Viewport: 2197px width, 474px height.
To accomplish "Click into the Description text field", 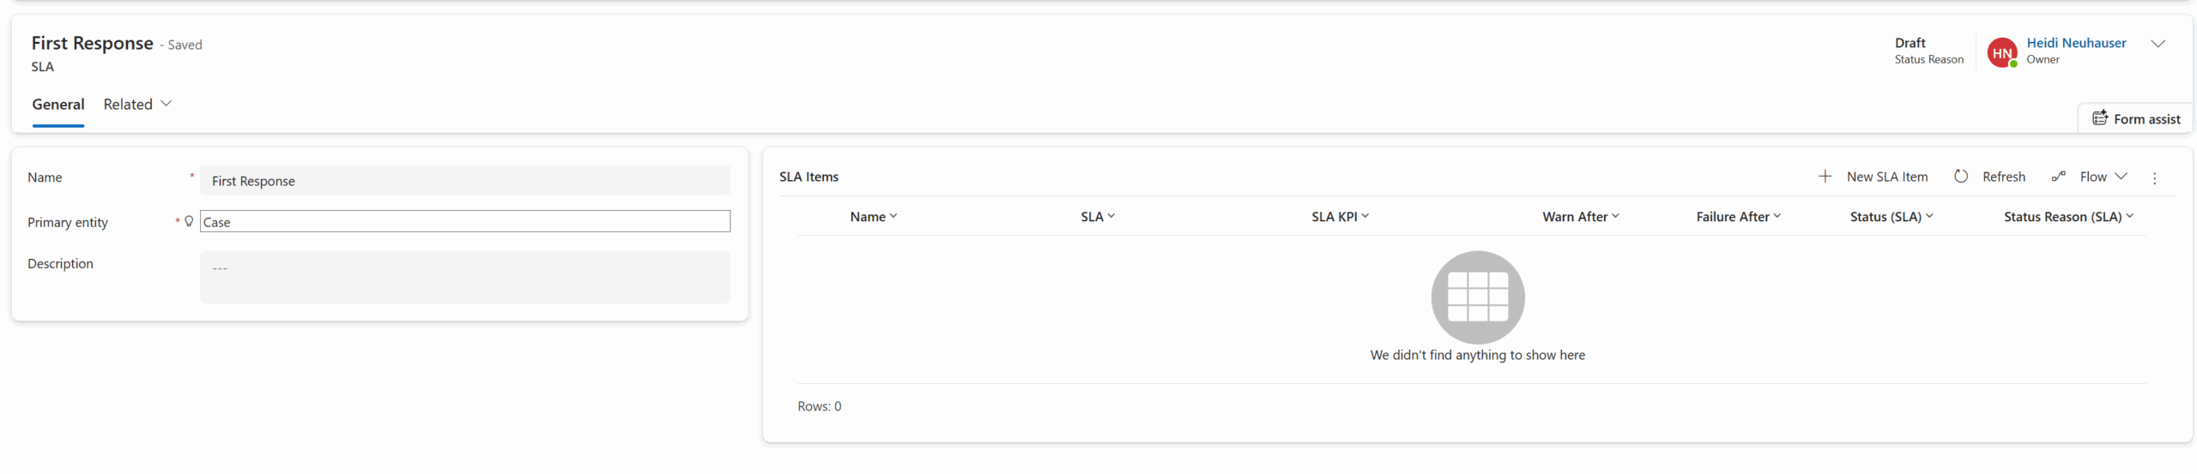I will coord(464,277).
